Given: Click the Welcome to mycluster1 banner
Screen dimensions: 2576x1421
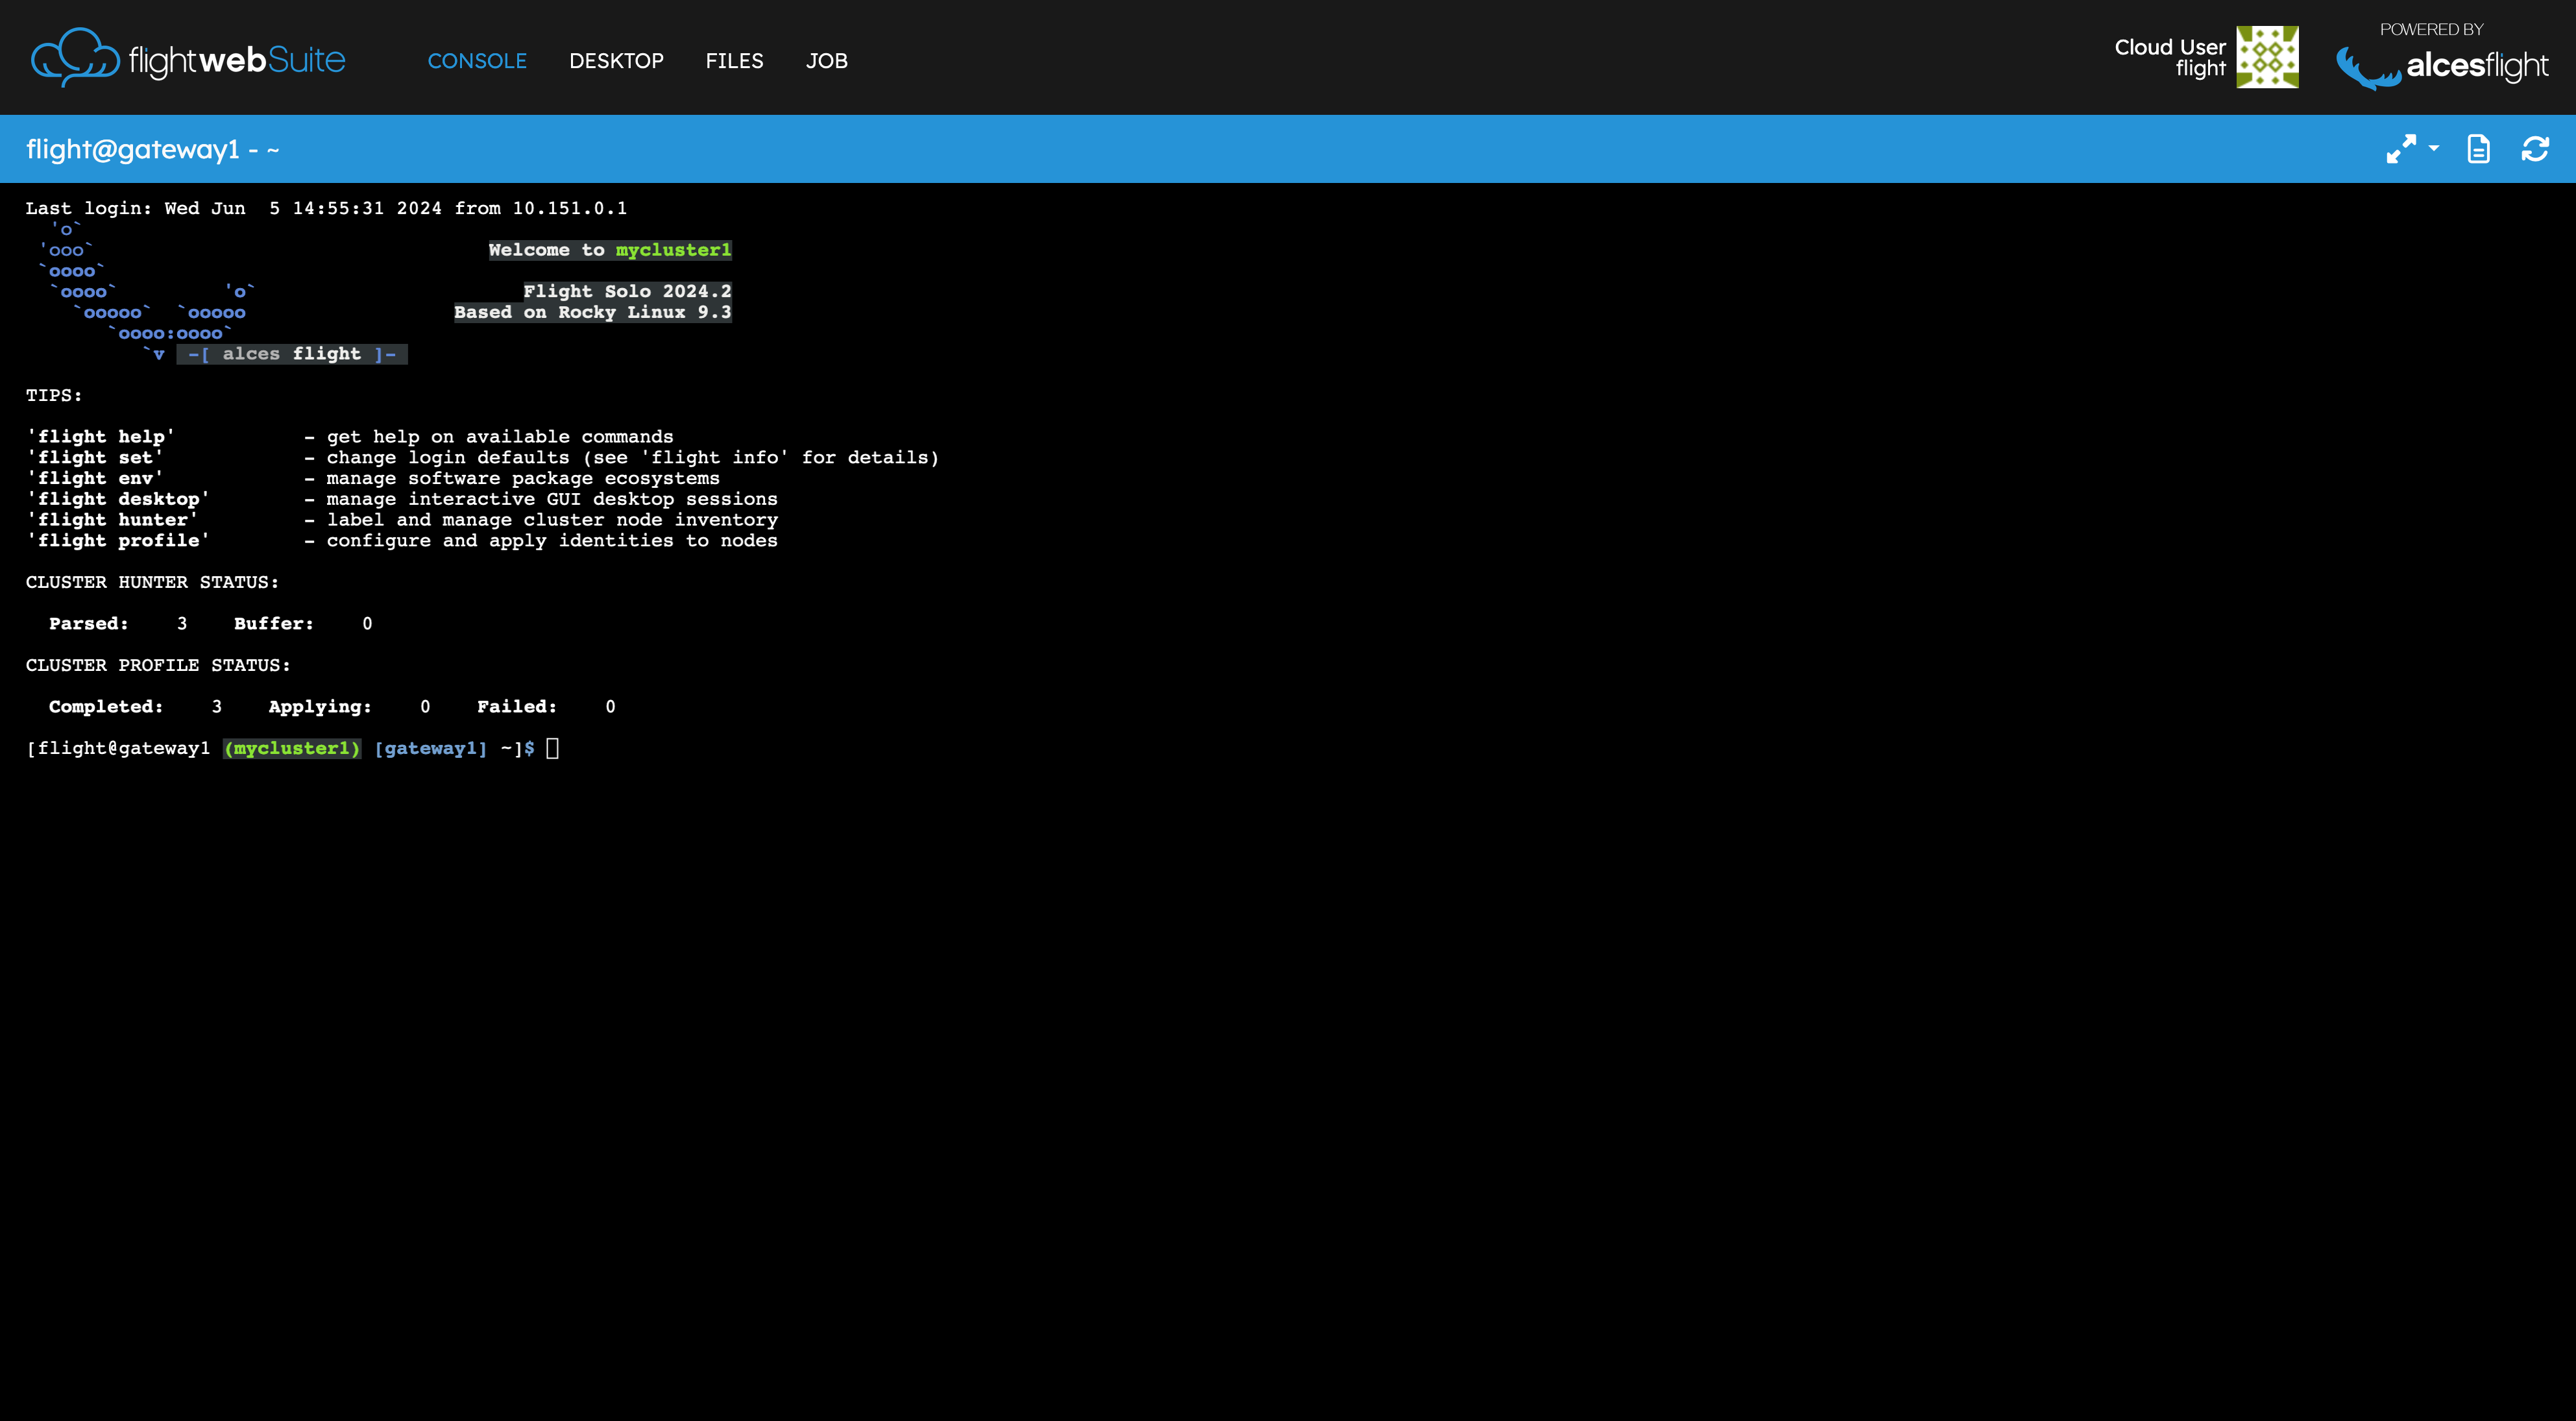Looking at the screenshot, I should 609,250.
